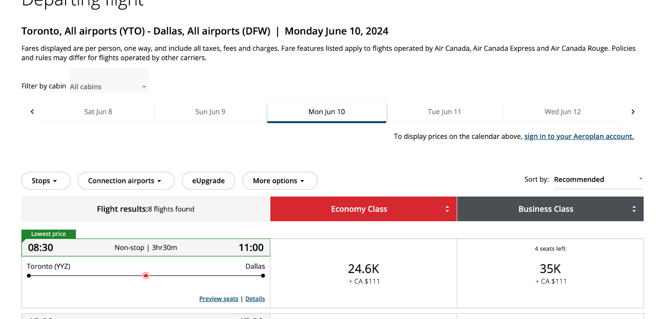
Task: Select the 24.6K Economy fare
Action: [363, 273]
